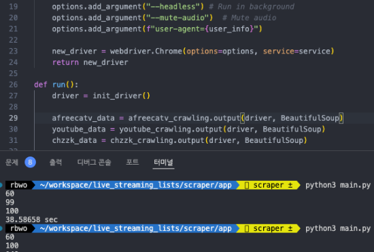This screenshot has width=374, height=252.
Task: Click the first terminal path ~/workspace/live_streaming_lists/scraper/app
Action: pos(136,185)
